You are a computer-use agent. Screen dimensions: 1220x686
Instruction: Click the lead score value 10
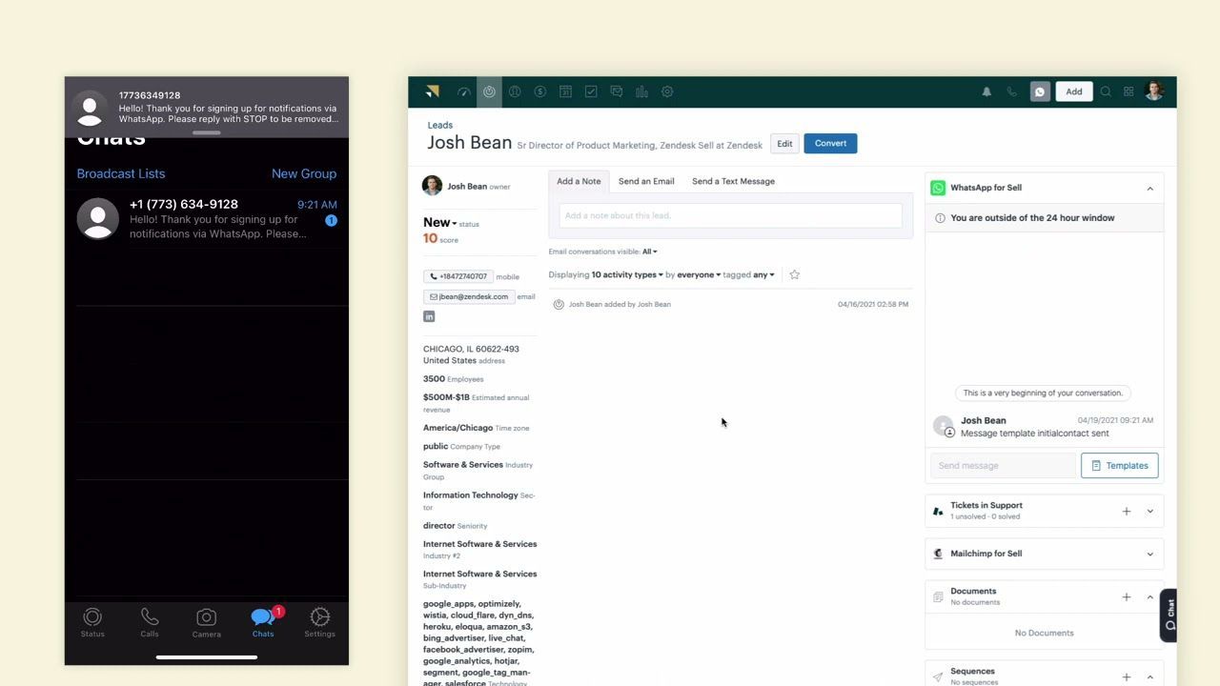coord(430,239)
